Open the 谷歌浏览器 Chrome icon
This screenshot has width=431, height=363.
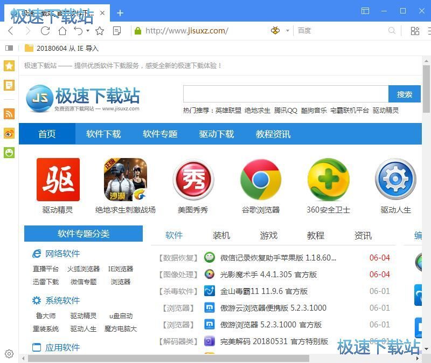[x=261, y=180]
